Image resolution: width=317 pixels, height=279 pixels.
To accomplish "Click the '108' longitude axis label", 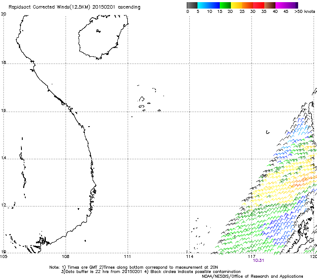I will [66, 257].
